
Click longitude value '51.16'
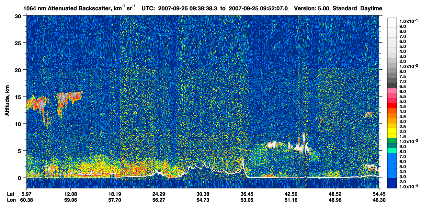tap(291, 200)
